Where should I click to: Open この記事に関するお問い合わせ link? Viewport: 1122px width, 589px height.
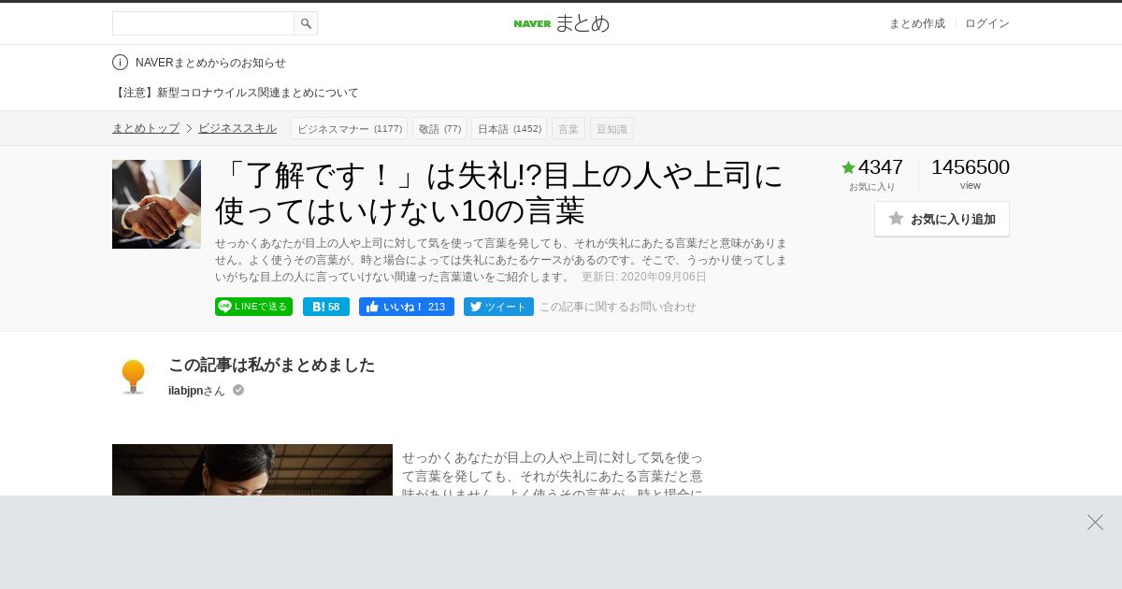pos(618,307)
